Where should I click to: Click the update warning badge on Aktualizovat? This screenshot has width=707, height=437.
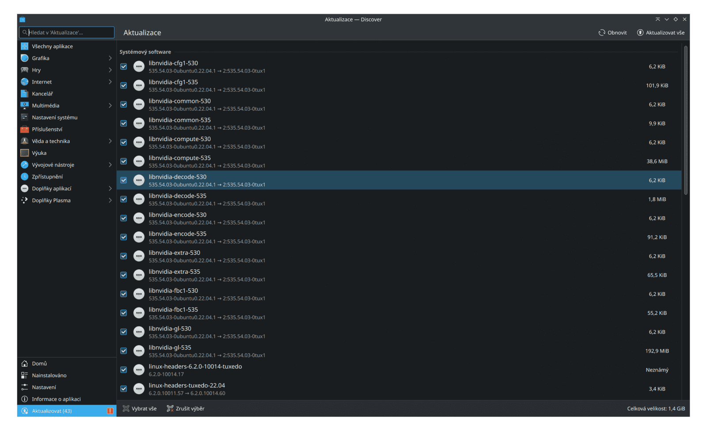pos(110,411)
